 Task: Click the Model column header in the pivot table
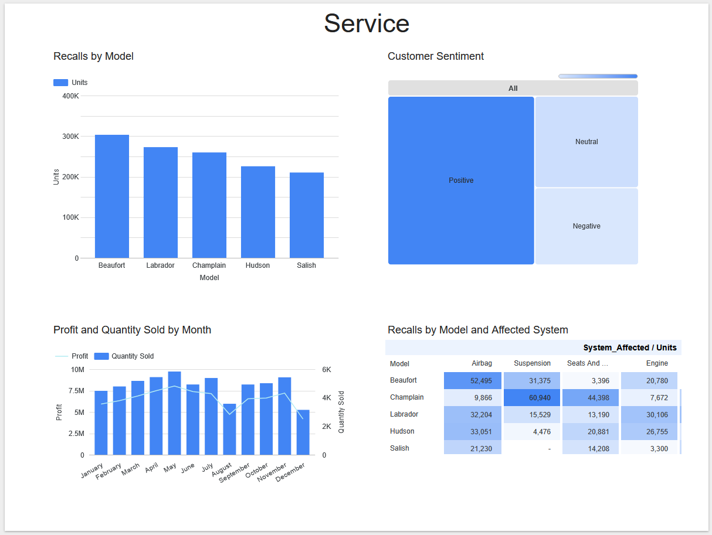(x=399, y=363)
